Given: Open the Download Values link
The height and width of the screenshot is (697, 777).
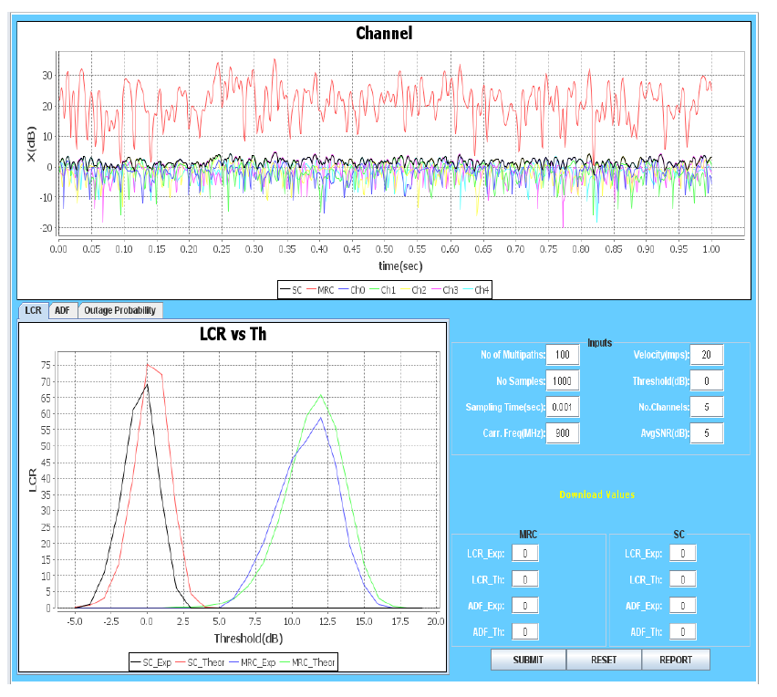Looking at the screenshot, I should [x=596, y=494].
